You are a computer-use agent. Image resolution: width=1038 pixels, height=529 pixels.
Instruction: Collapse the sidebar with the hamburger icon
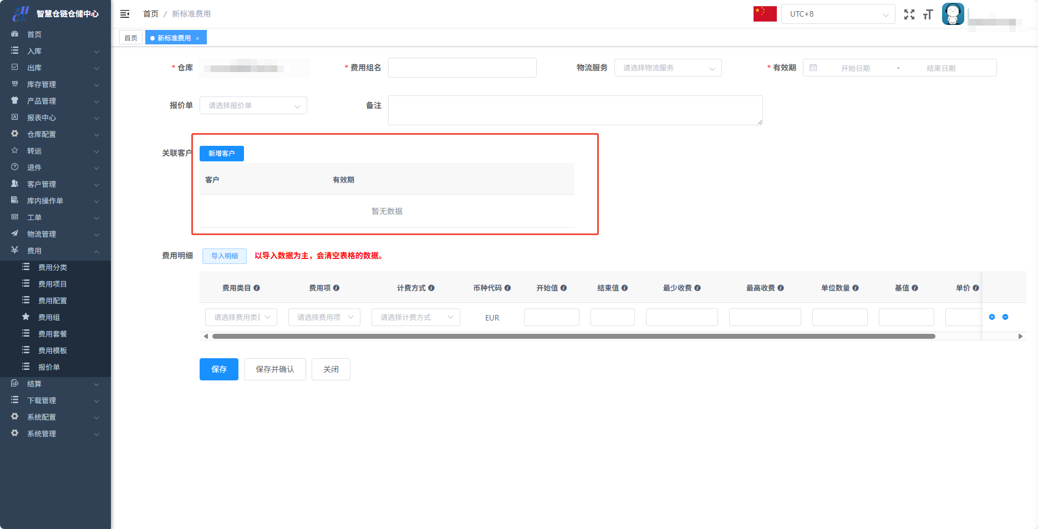click(125, 14)
